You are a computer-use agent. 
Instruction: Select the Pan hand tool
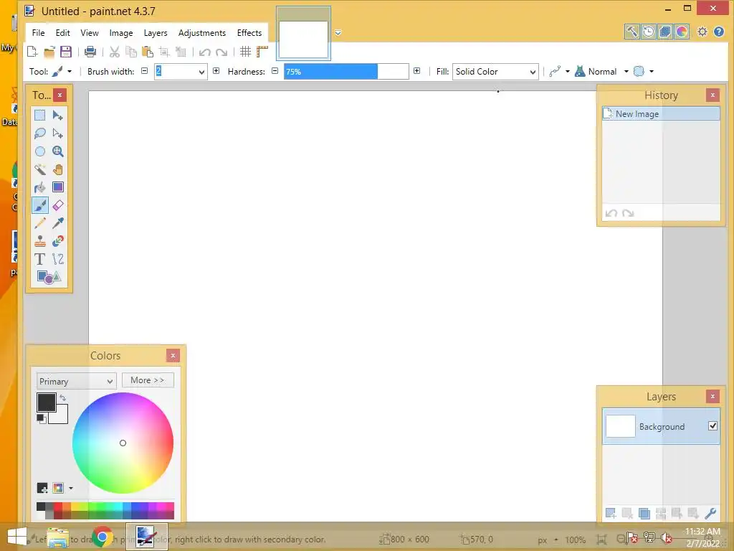point(57,169)
